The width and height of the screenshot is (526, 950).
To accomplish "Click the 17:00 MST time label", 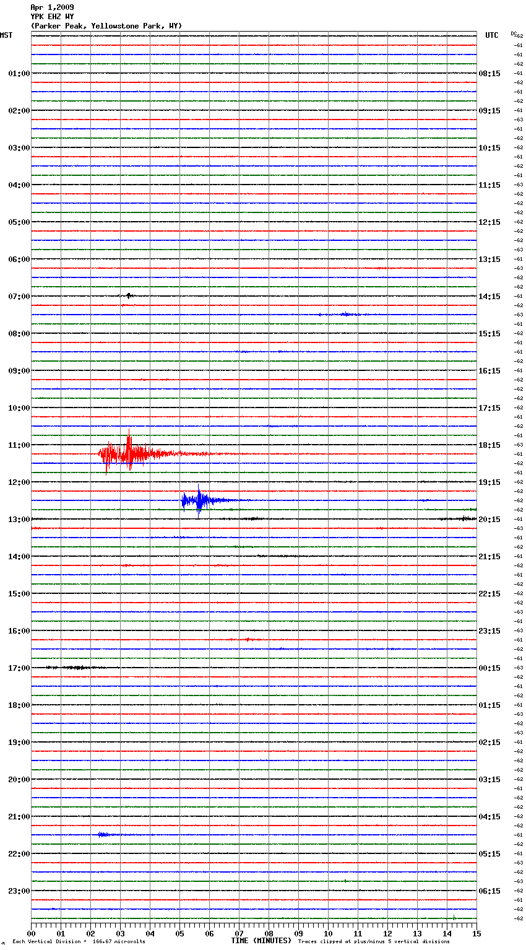I will coord(19,668).
